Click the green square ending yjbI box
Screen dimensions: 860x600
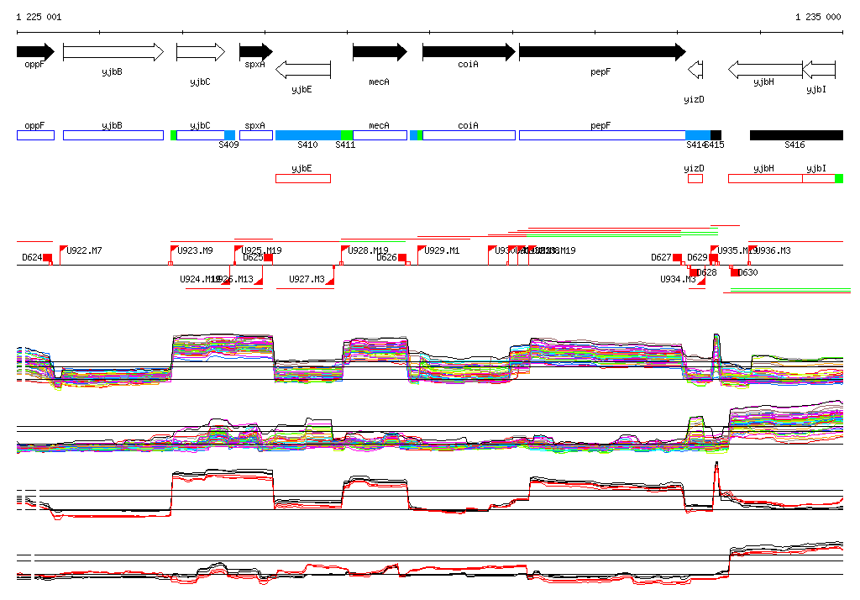tap(839, 178)
